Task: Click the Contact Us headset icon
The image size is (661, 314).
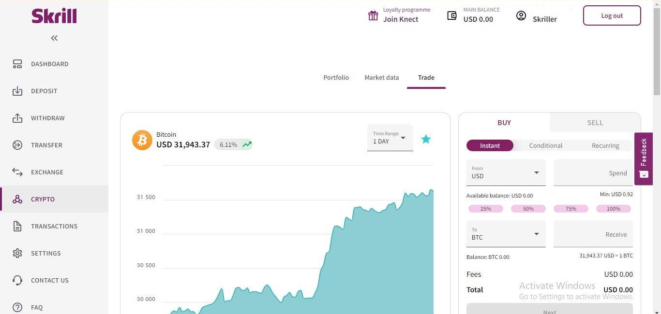Action: pos(17,280)
